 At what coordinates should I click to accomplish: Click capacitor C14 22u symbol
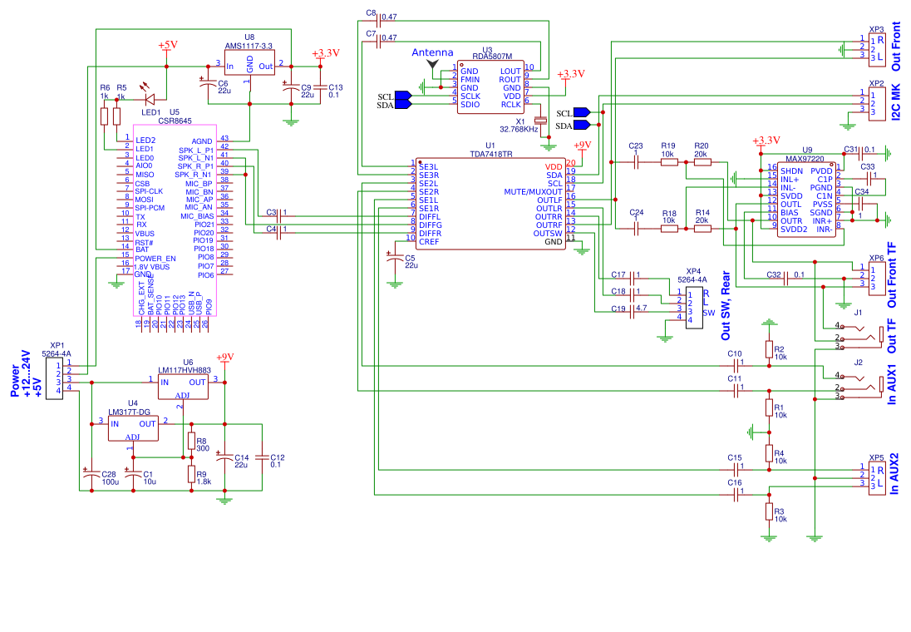pos(224,457)
